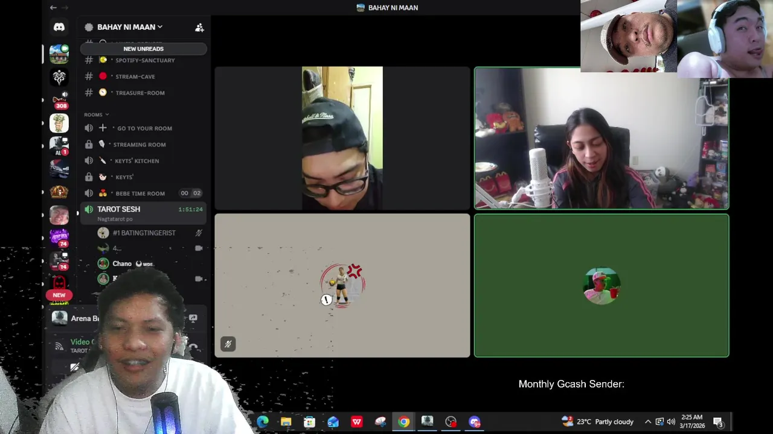Screen dimensions: 773x434
Task: Open Microsoft Store from taskbar
Action: coord(309,422)
